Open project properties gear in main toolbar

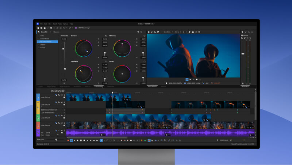coord(51,28)
